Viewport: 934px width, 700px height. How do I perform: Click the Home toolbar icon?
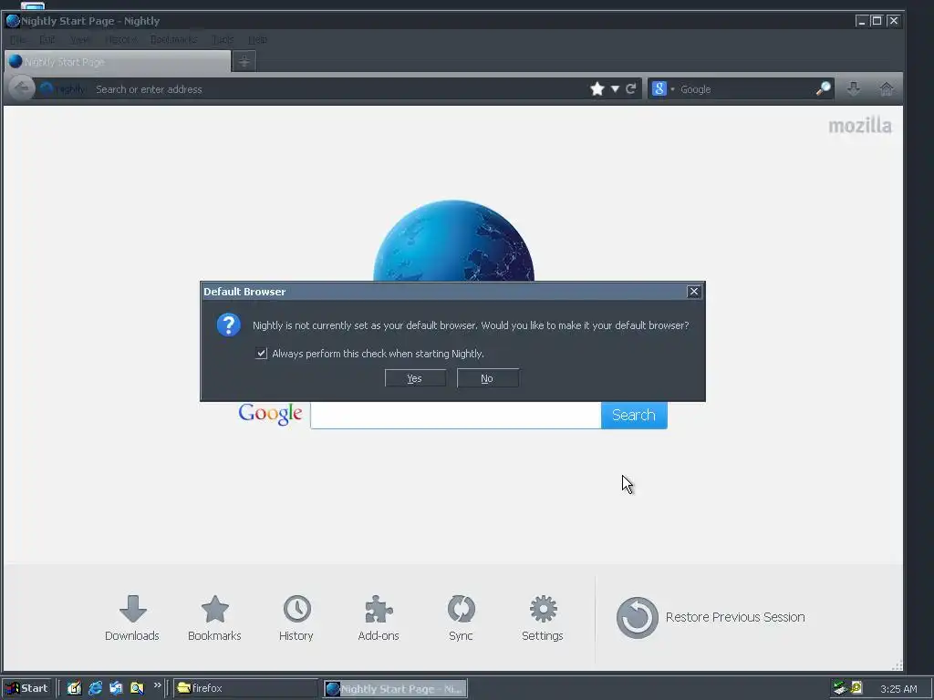pyautogui.click(x=887, y=88)
